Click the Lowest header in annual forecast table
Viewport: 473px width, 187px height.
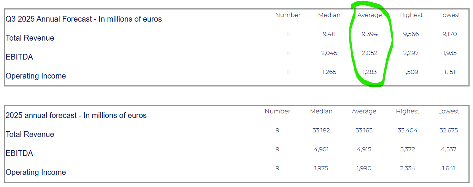449,112
